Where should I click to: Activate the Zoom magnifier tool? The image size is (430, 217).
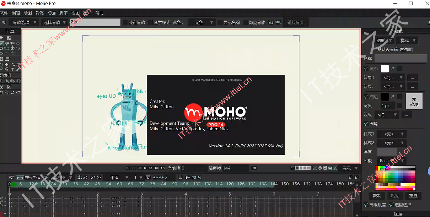point(7,92)
